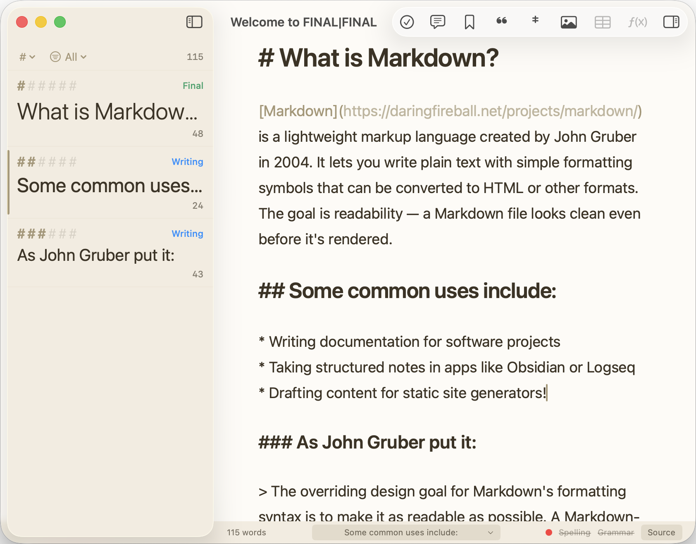Image resolution: width=696 pixels, height=544 pixels.
Task: Click word count 43 on third card
Action: [x=198, y=274]
